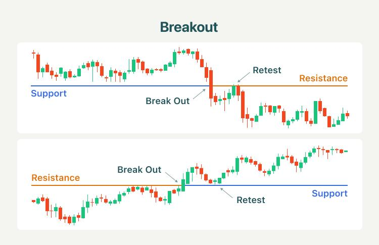This screenshot has width=379, height=245.
Task: Click the Break Out label in top chart
Action: click(x=167, y=101)
